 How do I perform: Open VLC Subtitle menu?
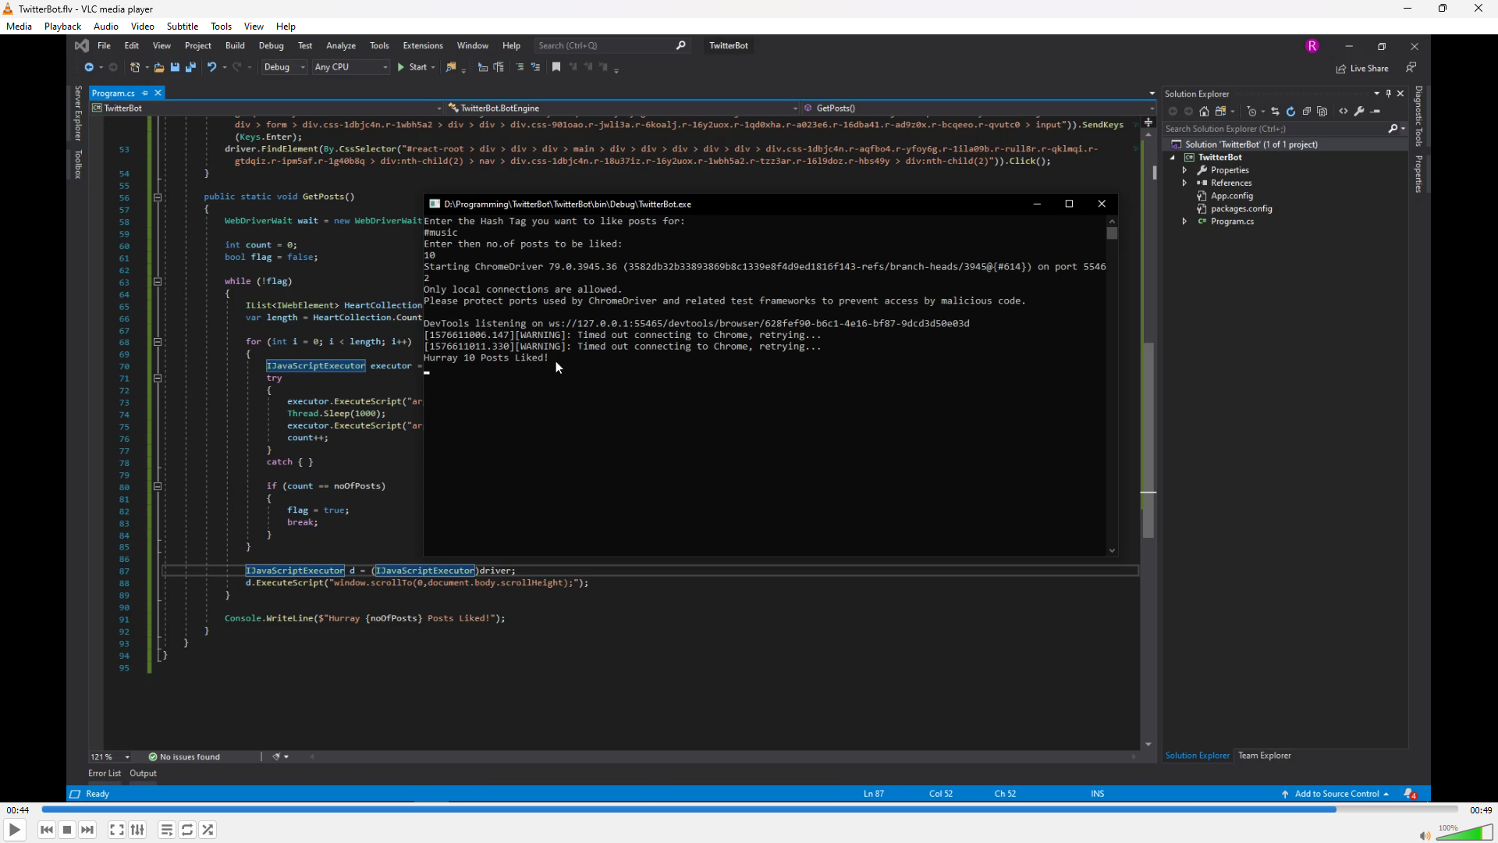183,26
